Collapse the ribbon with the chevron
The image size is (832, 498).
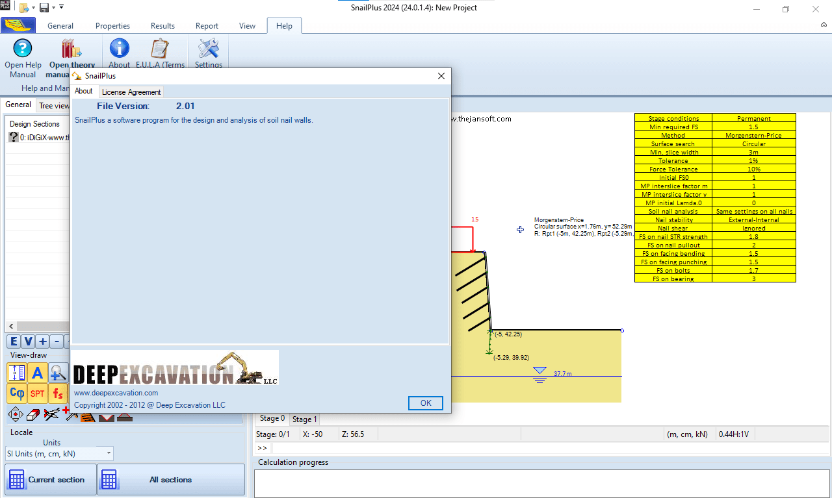pos(823,25)
